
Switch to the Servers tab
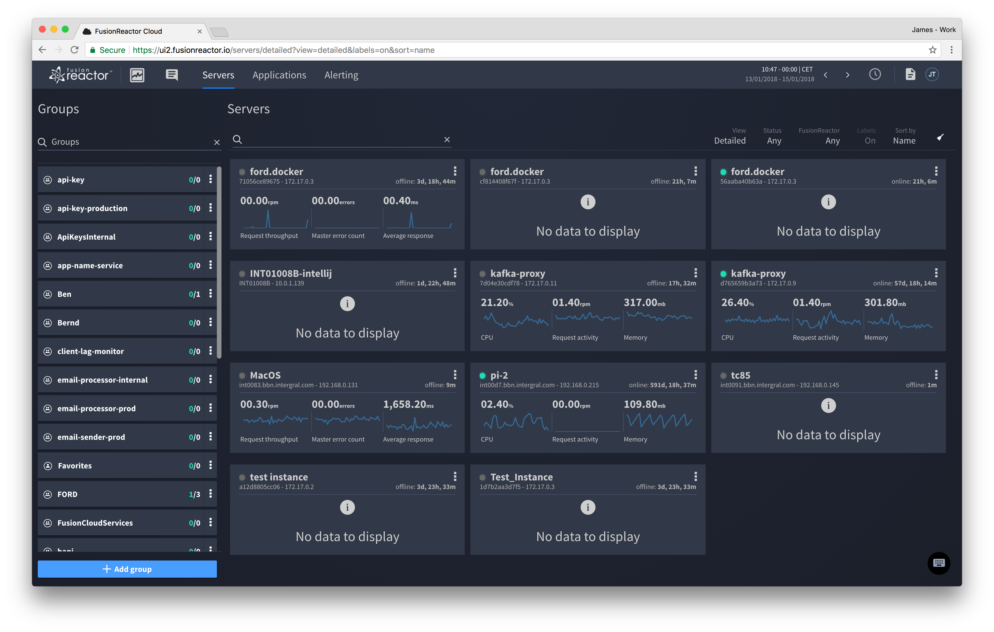pos(218,75)
